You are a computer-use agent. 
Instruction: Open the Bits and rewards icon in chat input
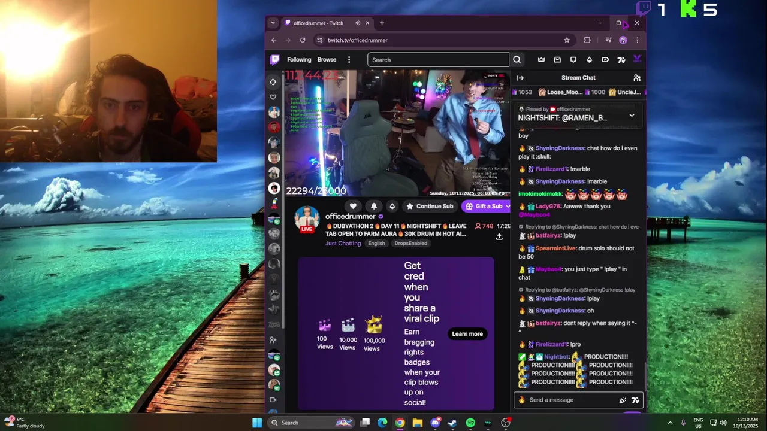(623, 400)
